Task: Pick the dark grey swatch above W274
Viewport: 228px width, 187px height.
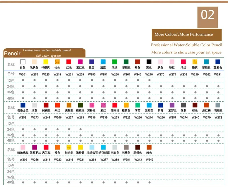Action: (x=184, y=105)
